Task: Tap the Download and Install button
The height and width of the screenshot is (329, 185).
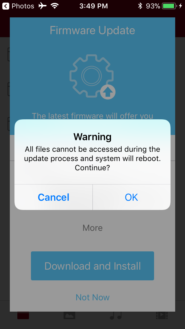Action: coord(92,266)
